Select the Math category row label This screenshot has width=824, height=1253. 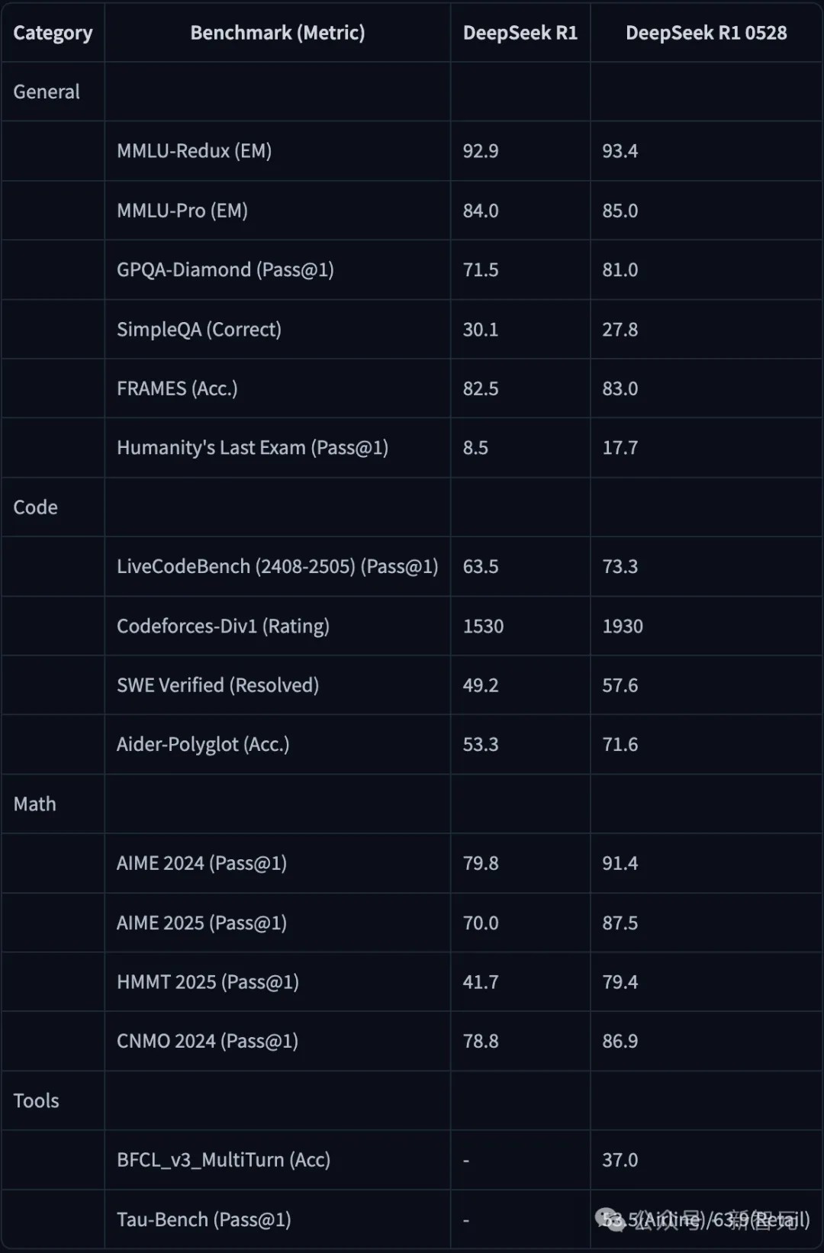tap(35, 804)
